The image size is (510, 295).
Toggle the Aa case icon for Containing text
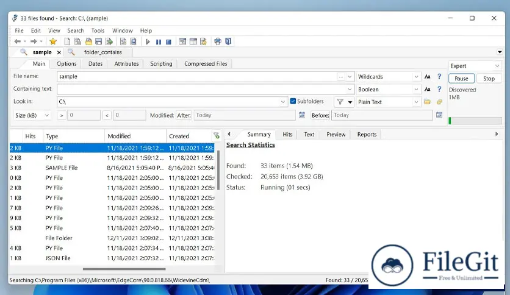click(428, 89)
